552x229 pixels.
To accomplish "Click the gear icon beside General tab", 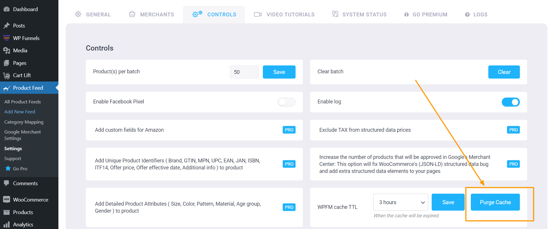I will [x=78, y=14].
